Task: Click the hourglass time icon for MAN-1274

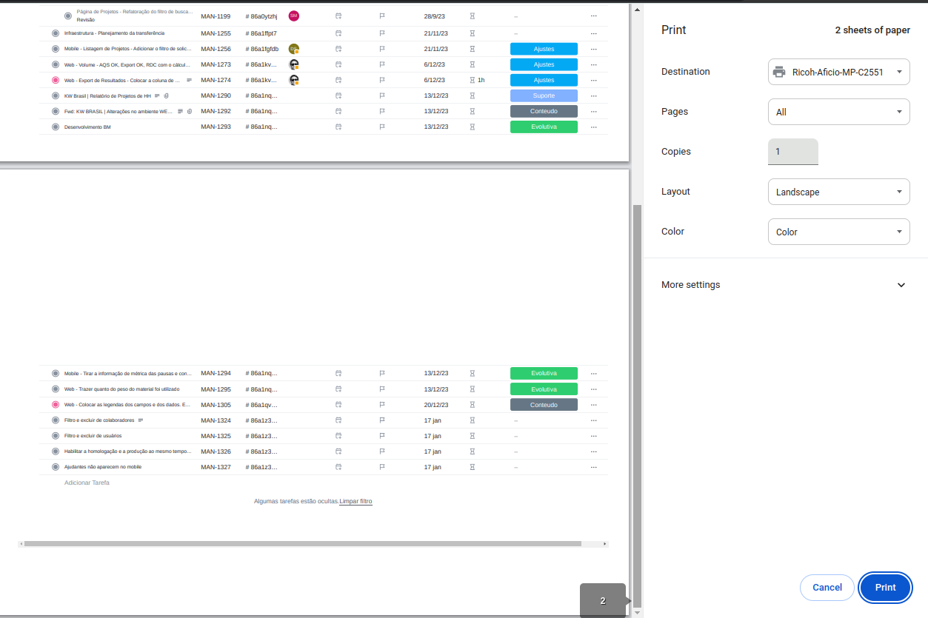Action: click(472, 80)
